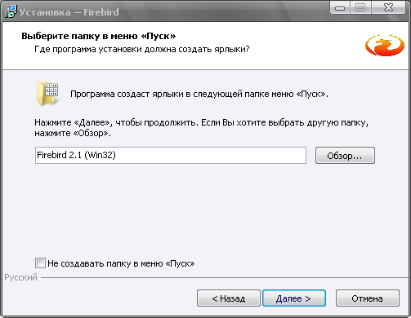Cancel installation with Отмена button
The image size is (411, 318).
pos(368,298)
